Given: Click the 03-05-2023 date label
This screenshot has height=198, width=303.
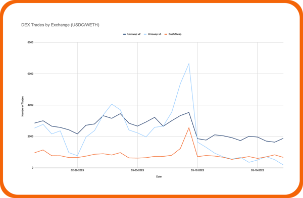Looking at the screenshot, I should point(137,170).
